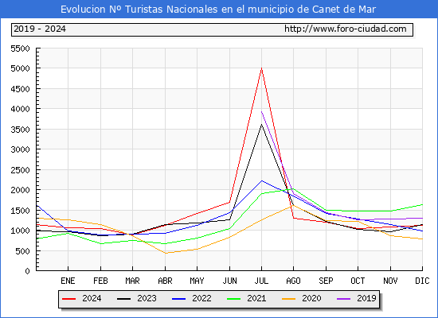This screenshot has width=438, height=318.
Task: Select the '2022' legend label
Action: tap(201, 298)
